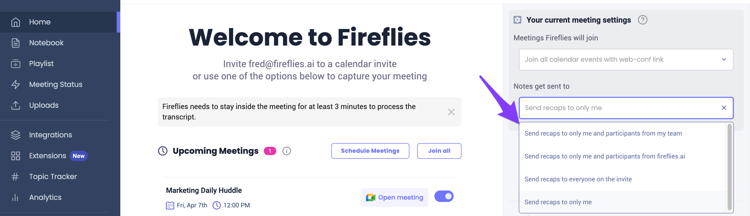This screenshot has width=750, height=216.
Task: Click the Schedule Meetings button
Action: click(x=370, y=151)
